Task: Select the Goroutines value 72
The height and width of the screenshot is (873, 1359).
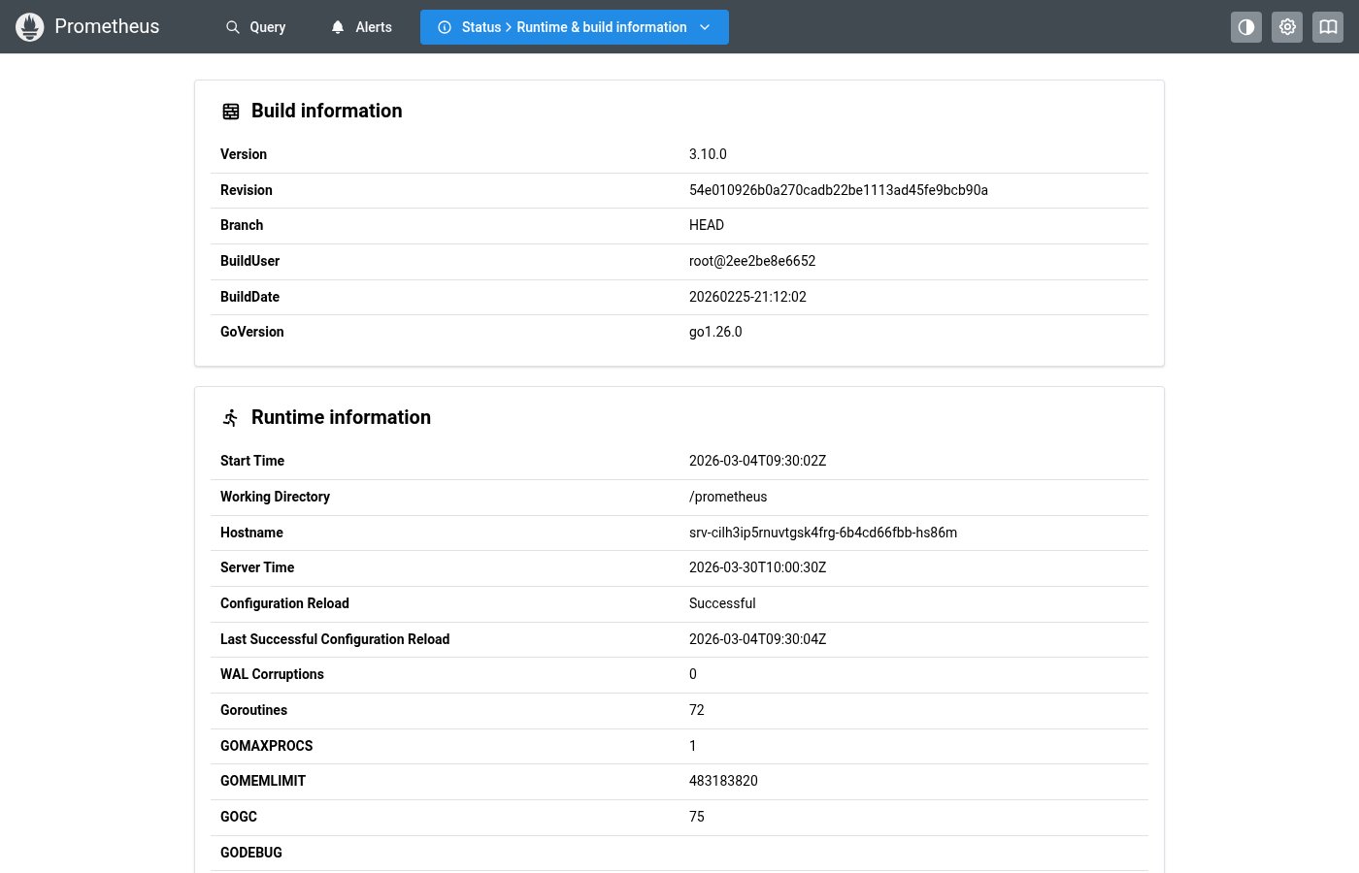Action: [x=697, y=710]
